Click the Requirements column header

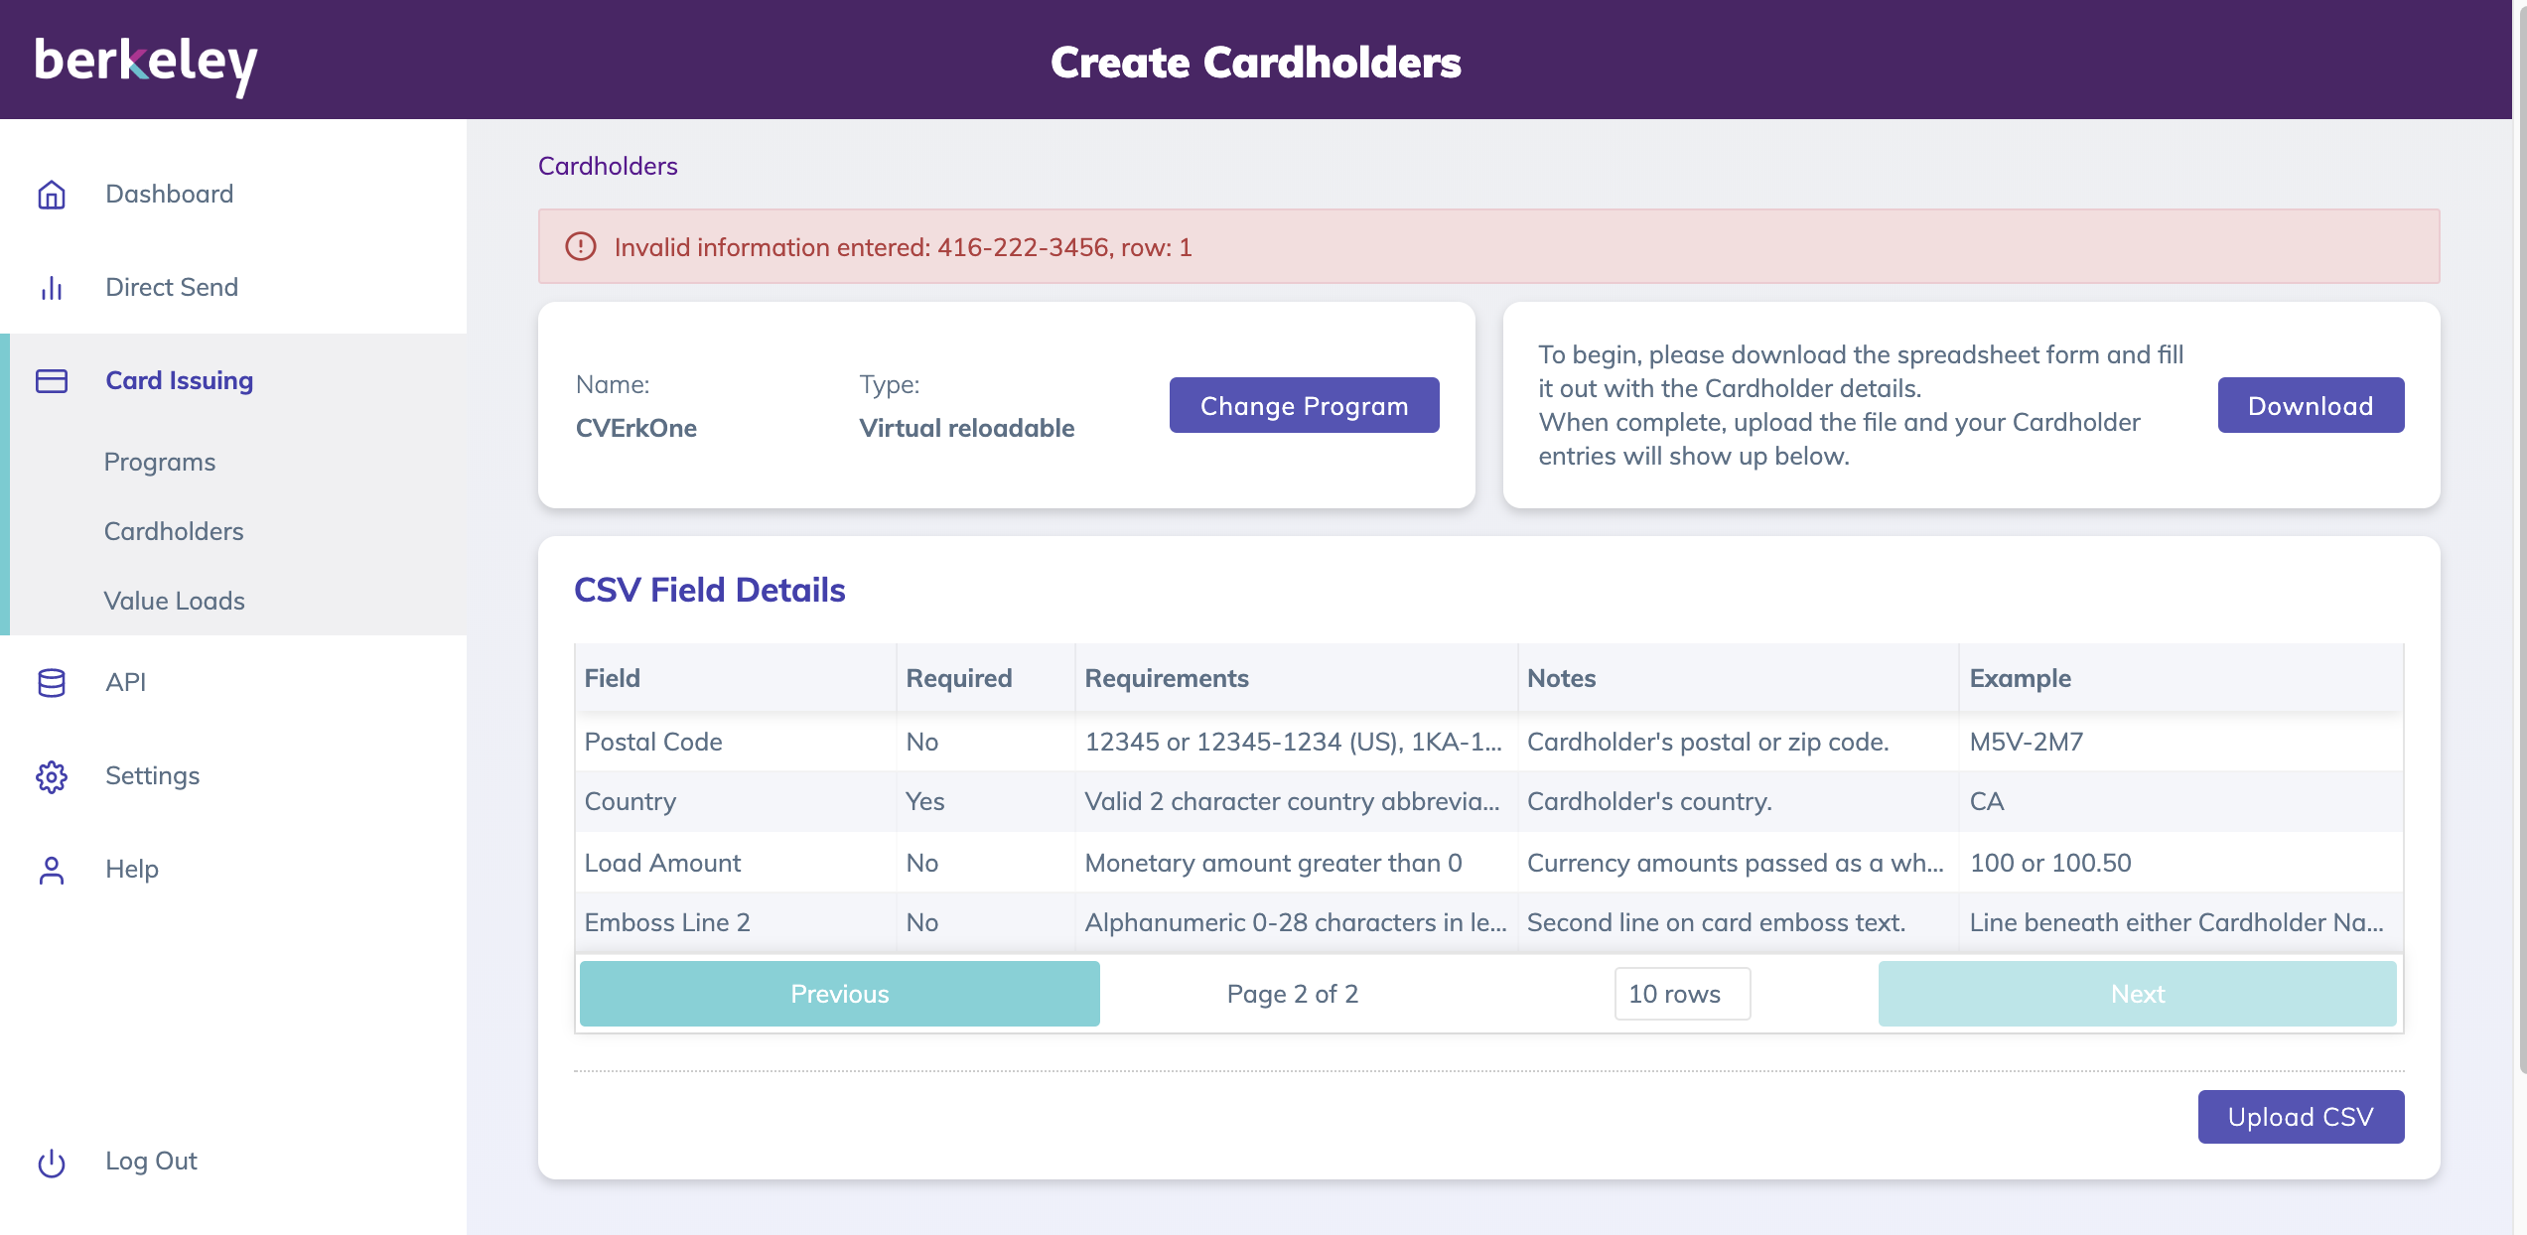coord(1167,679)
